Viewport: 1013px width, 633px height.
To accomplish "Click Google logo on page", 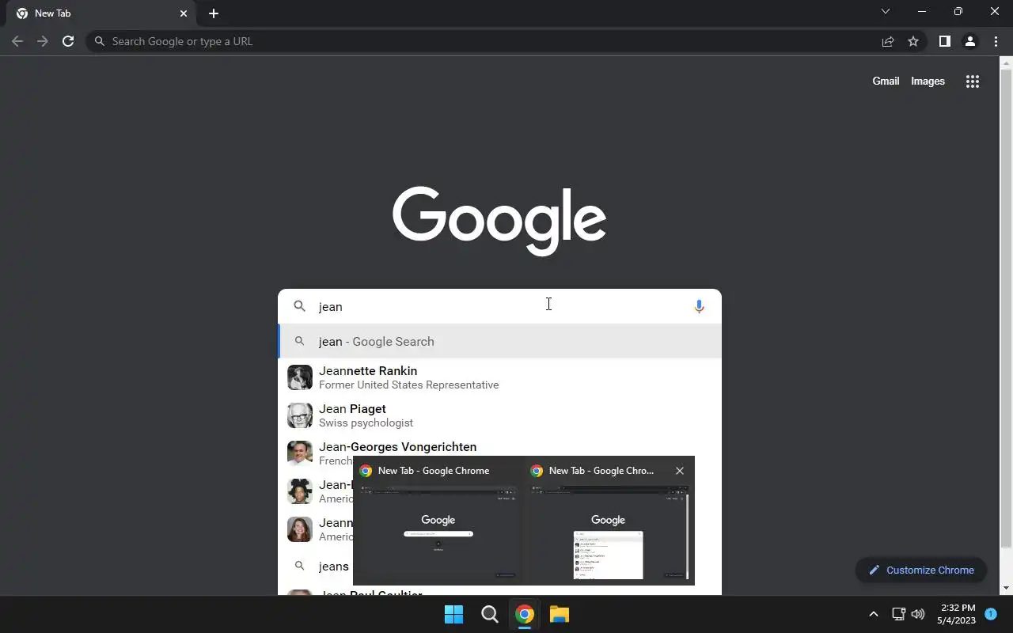I will click(x=499, y=221).
